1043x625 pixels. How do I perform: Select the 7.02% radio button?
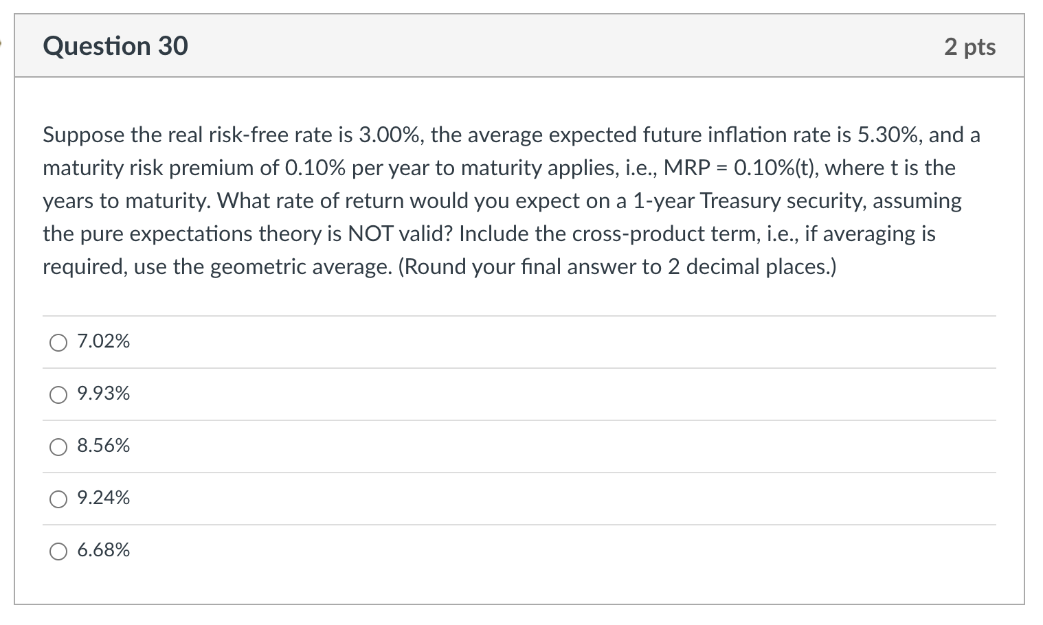[x=58, y=342]
